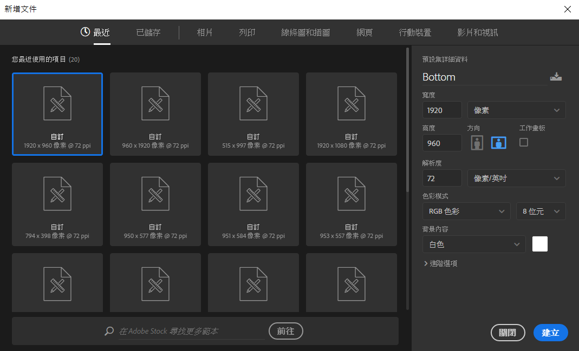Open the 白色 background contents dropdown

point(474,244)
